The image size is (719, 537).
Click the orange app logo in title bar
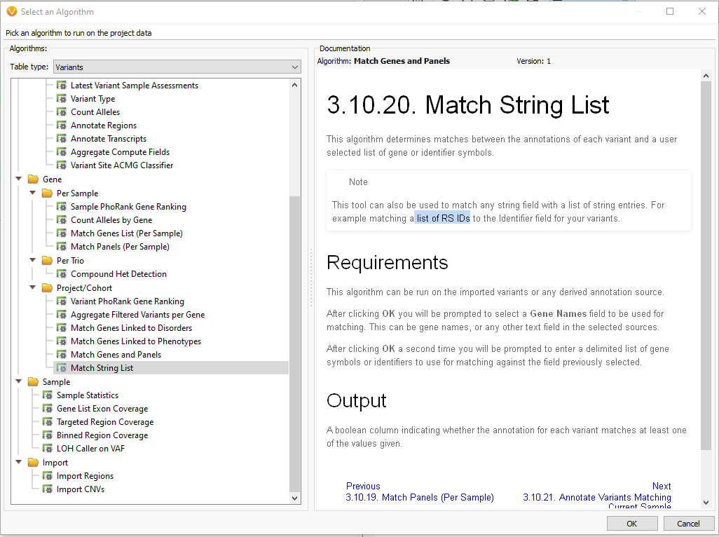tap(13, 11)
